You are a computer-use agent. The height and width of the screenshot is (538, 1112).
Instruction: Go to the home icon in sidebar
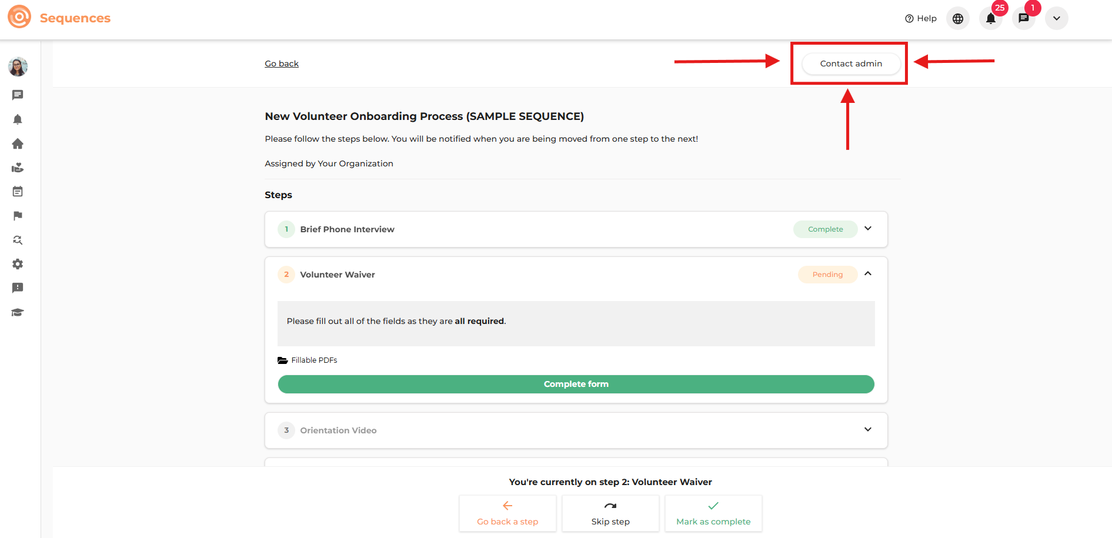click(x=18, y=143)
